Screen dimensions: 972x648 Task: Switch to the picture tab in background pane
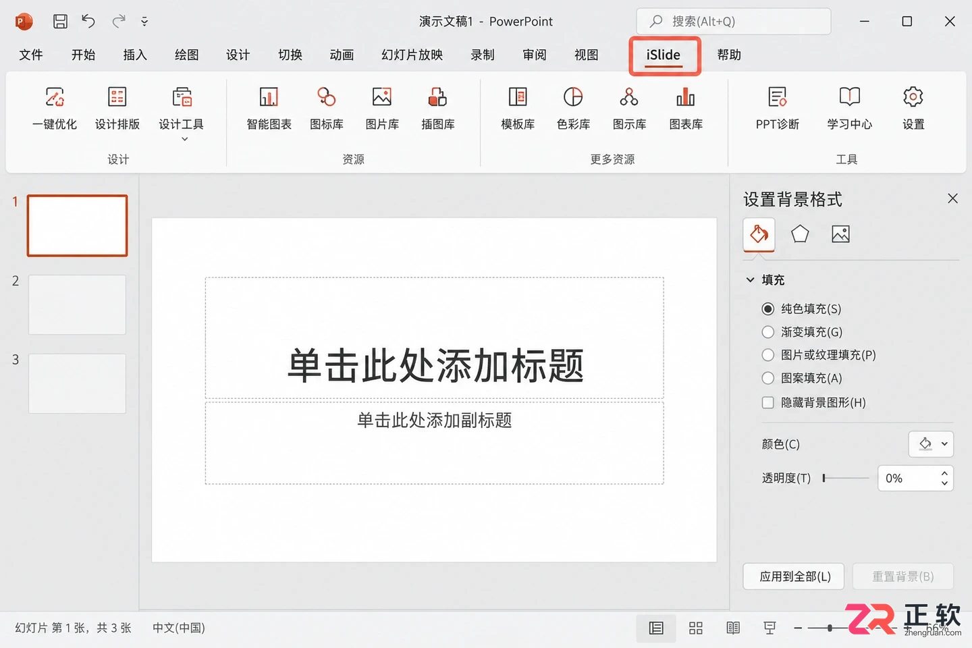click(840, 234)
